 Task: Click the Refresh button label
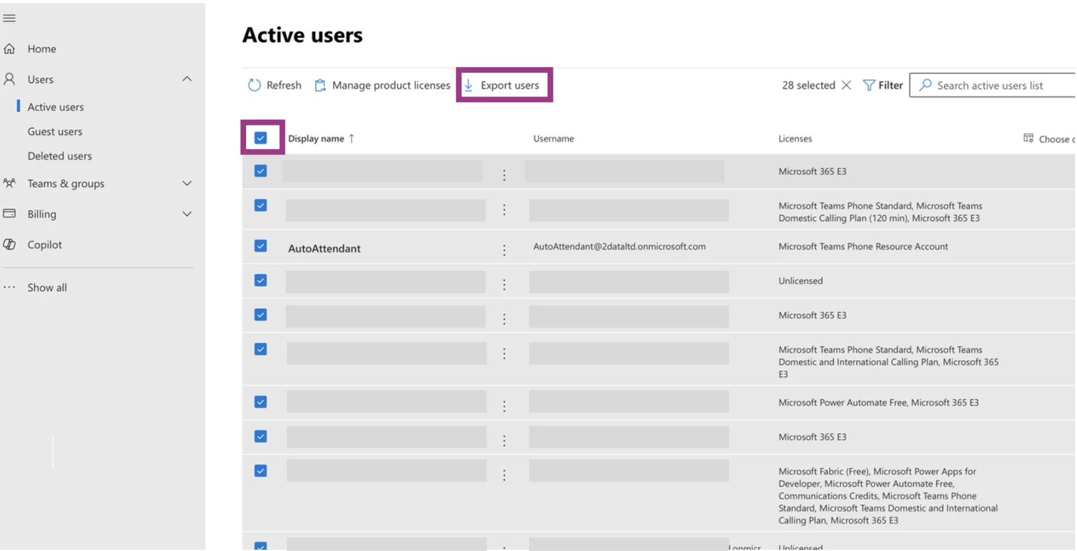[x=284, y=85]
